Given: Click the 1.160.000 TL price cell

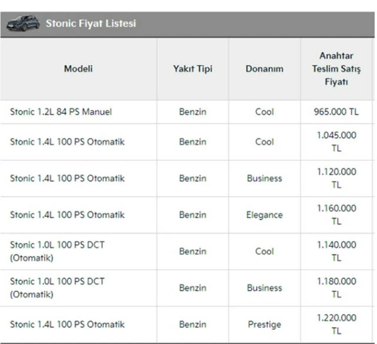Looking at the screenshot, I should [336, 214].
